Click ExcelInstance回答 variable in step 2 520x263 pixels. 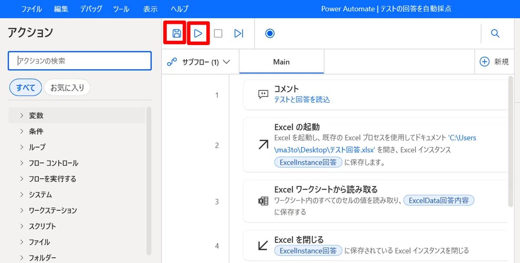(x=308, y=162)
